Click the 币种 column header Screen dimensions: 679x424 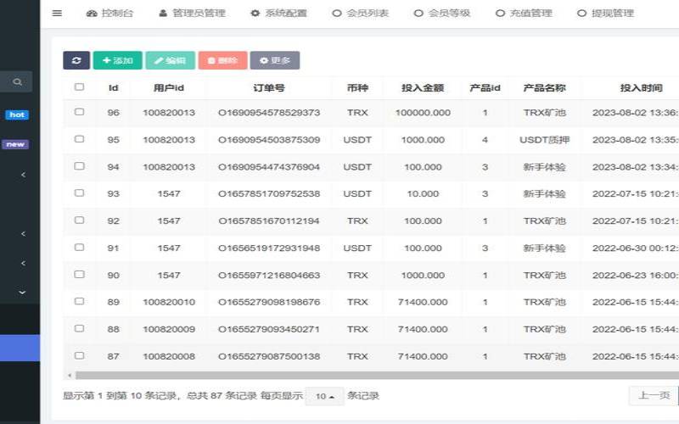357,88
